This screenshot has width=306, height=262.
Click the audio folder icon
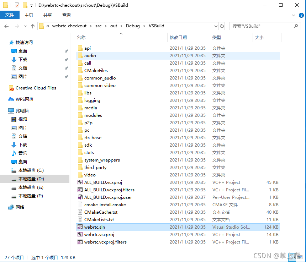[x=80, y=55]
